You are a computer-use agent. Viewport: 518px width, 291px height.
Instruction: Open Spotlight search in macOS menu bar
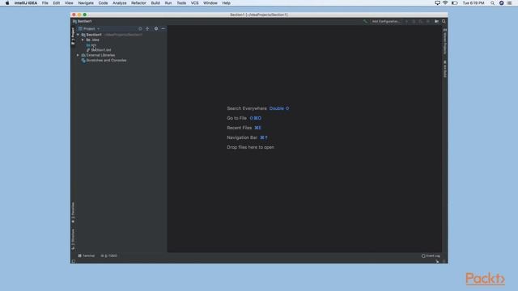click(x=492, y=3)
